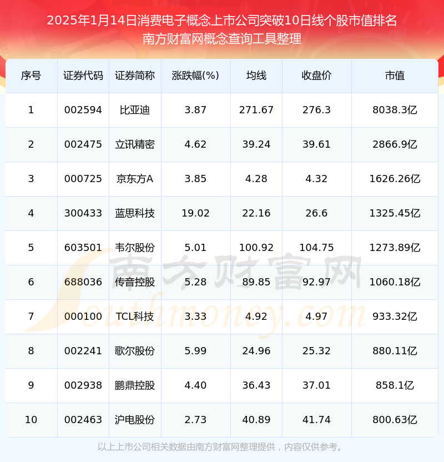Select the 鹏鼎控股 stock name

click(135, 386)
